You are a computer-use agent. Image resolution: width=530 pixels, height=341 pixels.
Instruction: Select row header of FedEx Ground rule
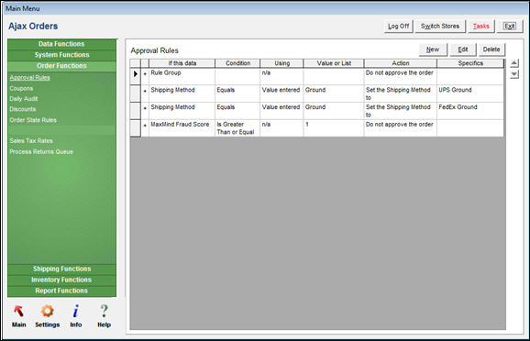pos(136,111)
